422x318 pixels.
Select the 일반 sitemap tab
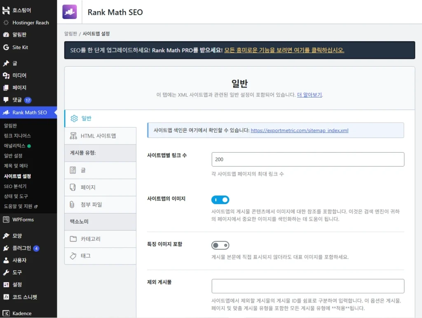tap(100, 118)
